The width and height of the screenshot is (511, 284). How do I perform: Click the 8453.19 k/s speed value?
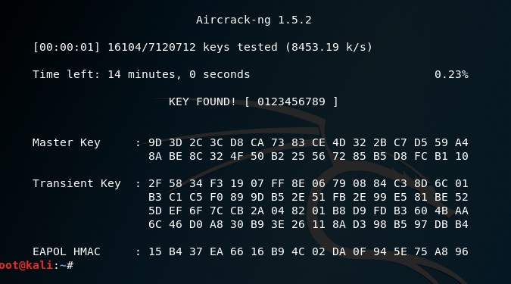329,47
